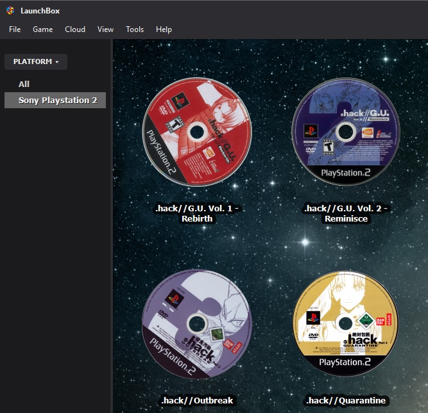The image size is (428, 413).
Task: Open the File menu
Action: (x=15, y=29)
